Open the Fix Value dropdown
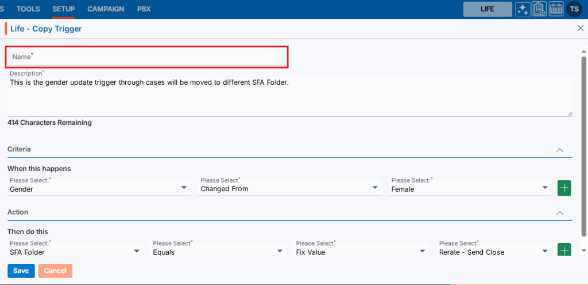The image size is (588, 285). point(362,251)
